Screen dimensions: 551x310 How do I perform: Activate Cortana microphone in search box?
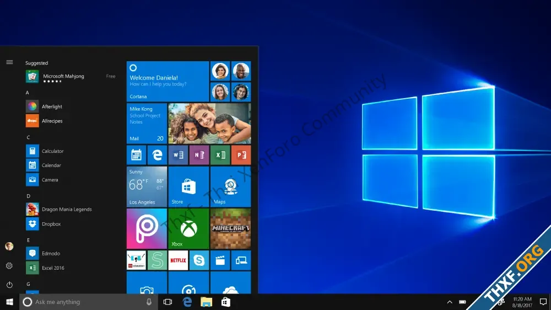coord(149,302)
